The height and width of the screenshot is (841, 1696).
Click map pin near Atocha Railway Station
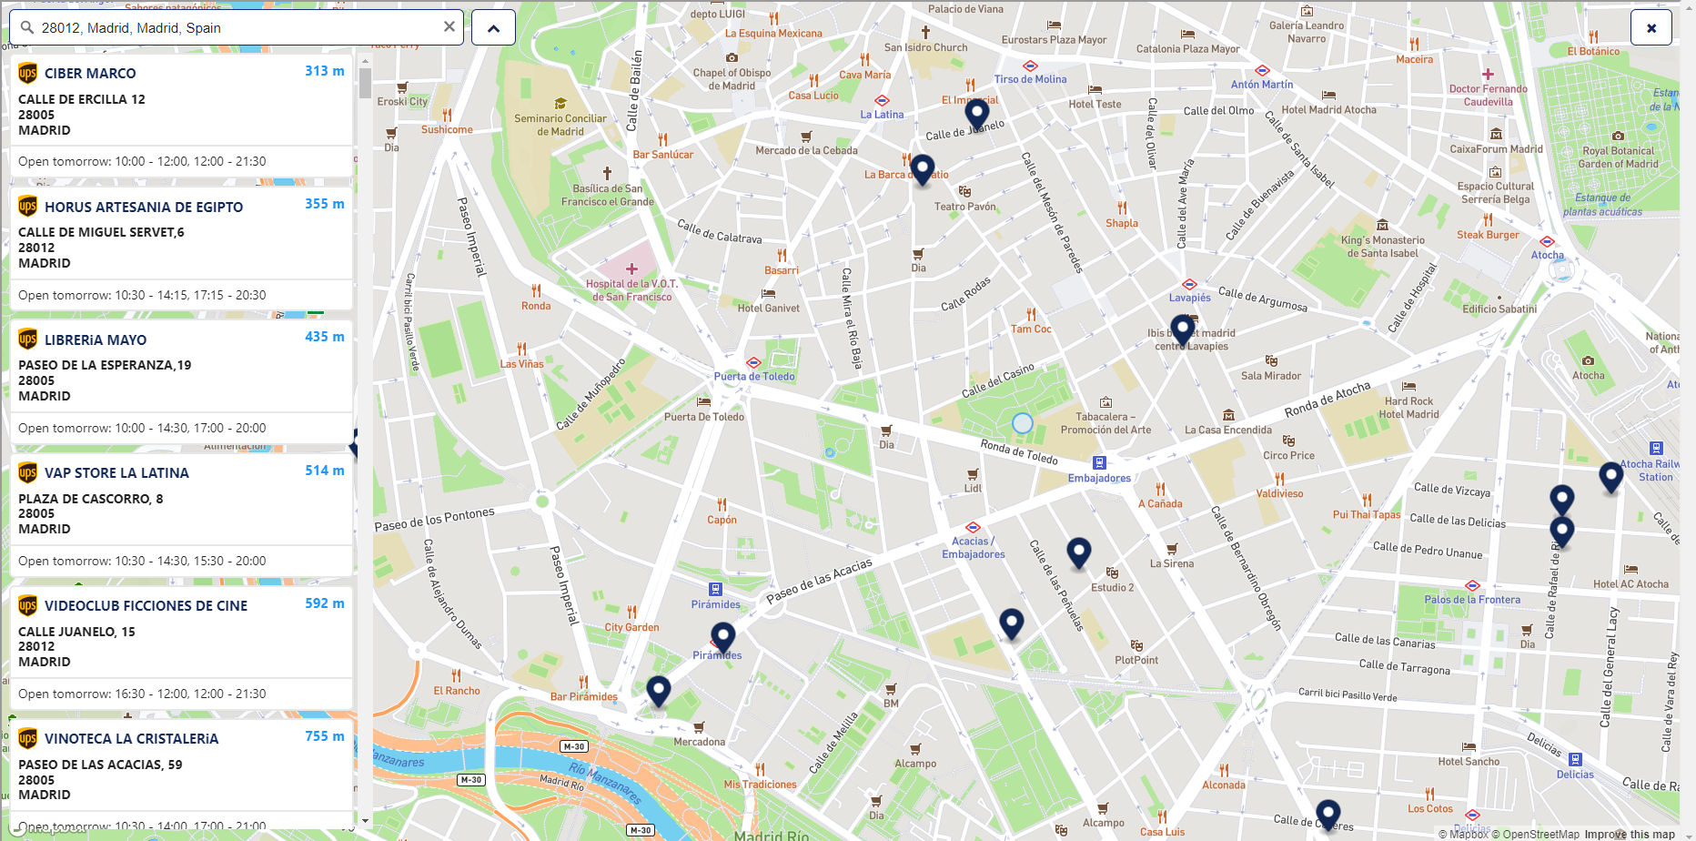(x=1611, y=478)
